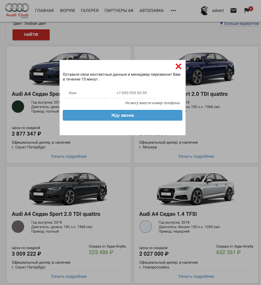Open the mail envelope icon
Image resolution: width=261 pixels, height=285 pixels.
233,10
